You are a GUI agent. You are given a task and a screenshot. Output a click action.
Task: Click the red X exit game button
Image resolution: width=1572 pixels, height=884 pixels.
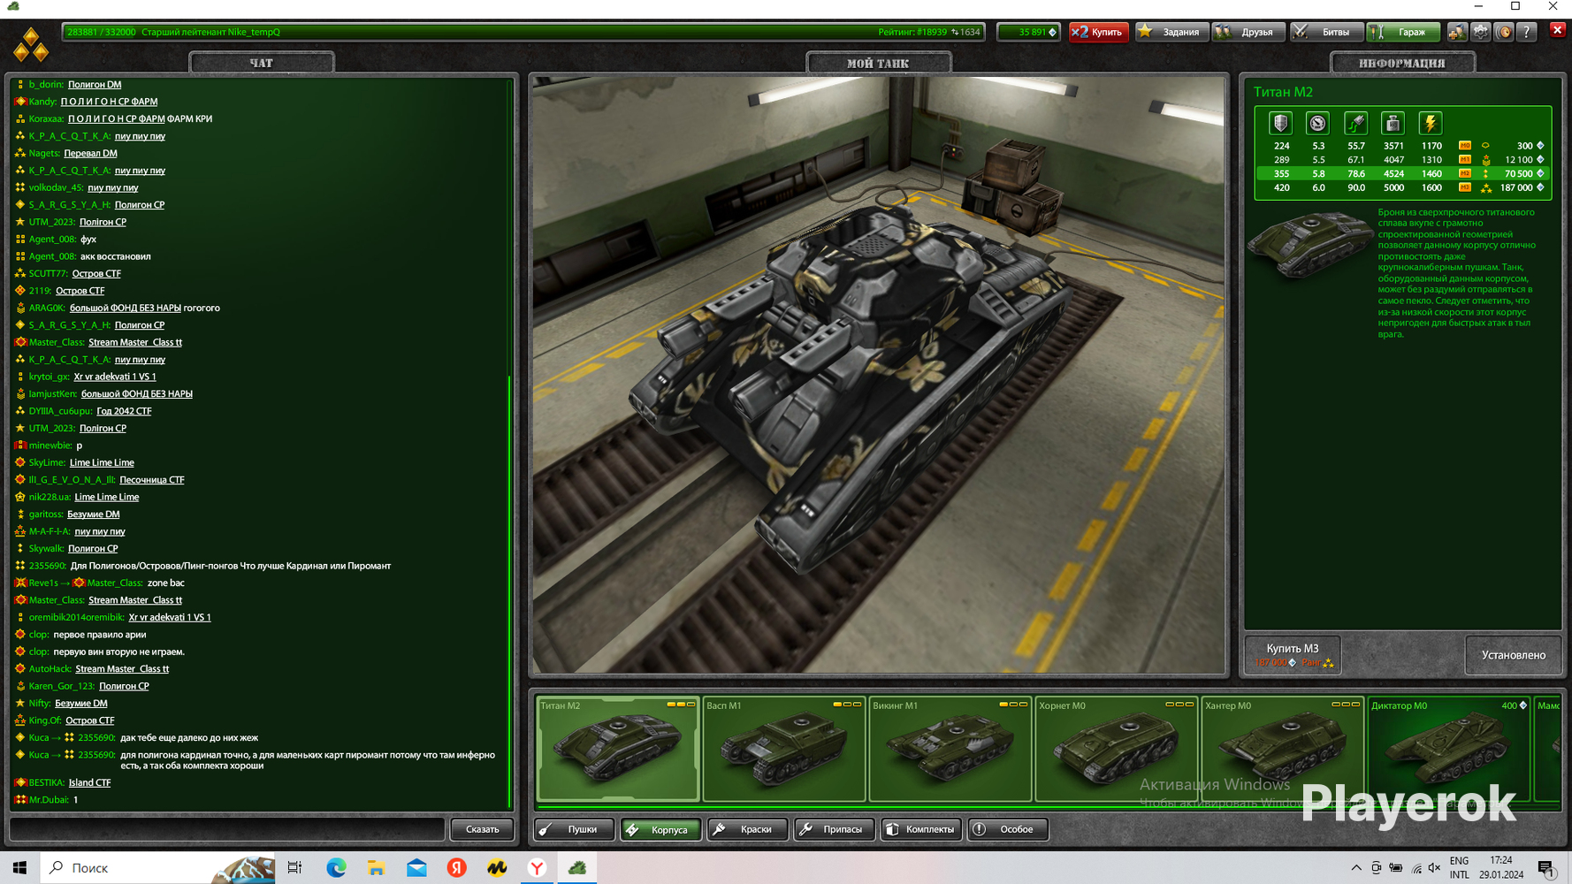pos(1558,30)
